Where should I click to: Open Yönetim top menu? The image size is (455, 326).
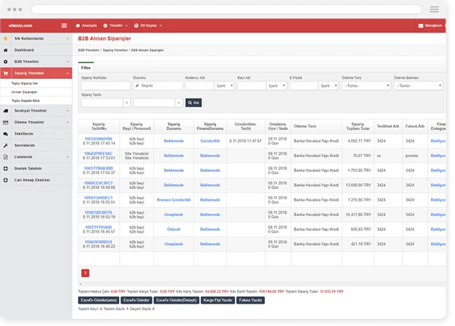coord(116,26)
